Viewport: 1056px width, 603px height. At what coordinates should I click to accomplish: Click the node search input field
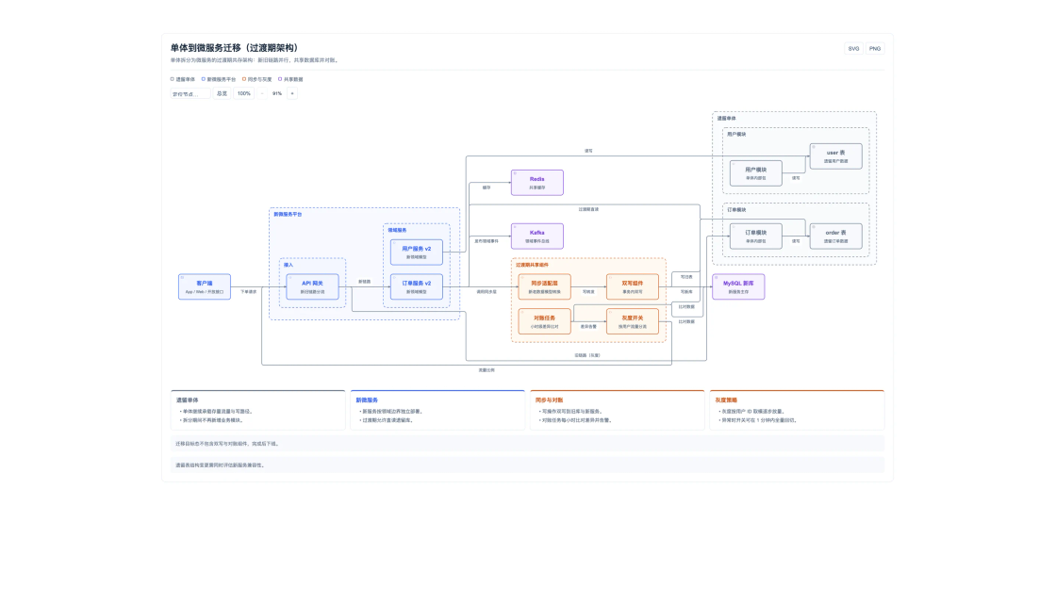[x=190, y=93]
